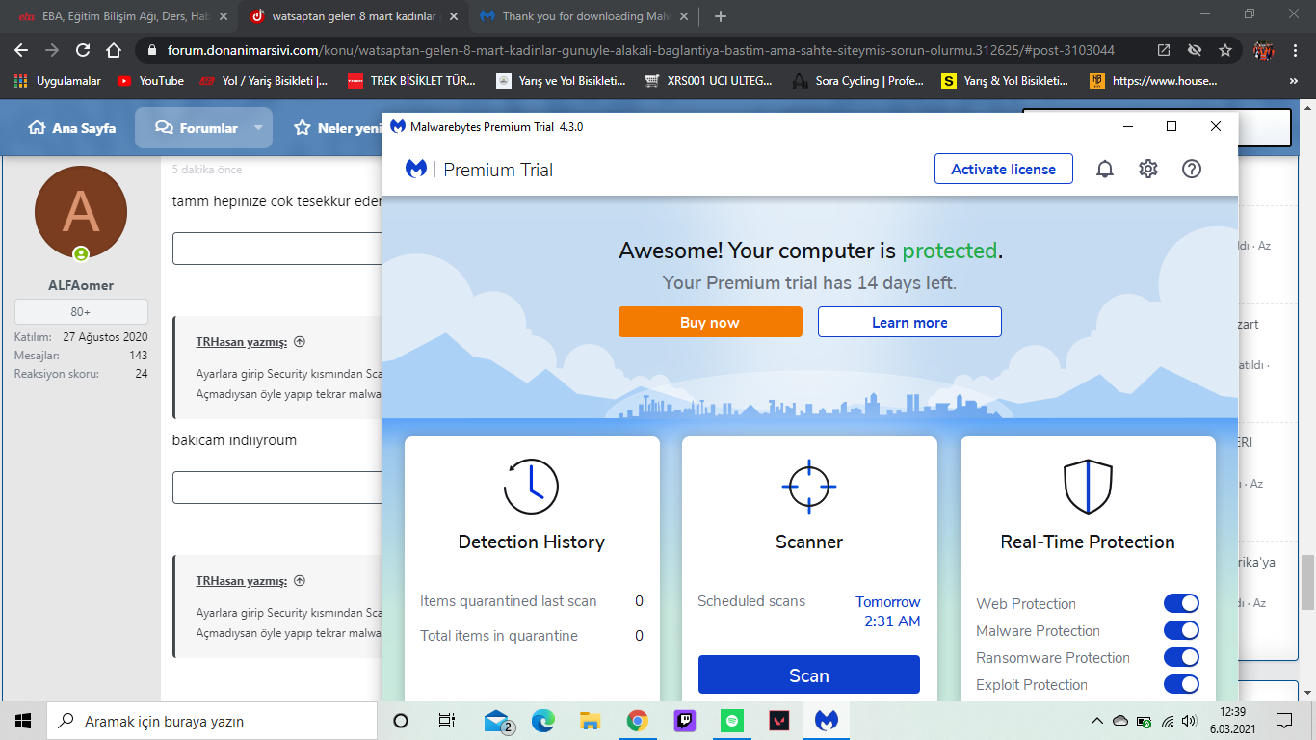The height and width of the screenshot is (740, 1316).
Task: Open the Scanner crosshair icon
Action: 809,487
